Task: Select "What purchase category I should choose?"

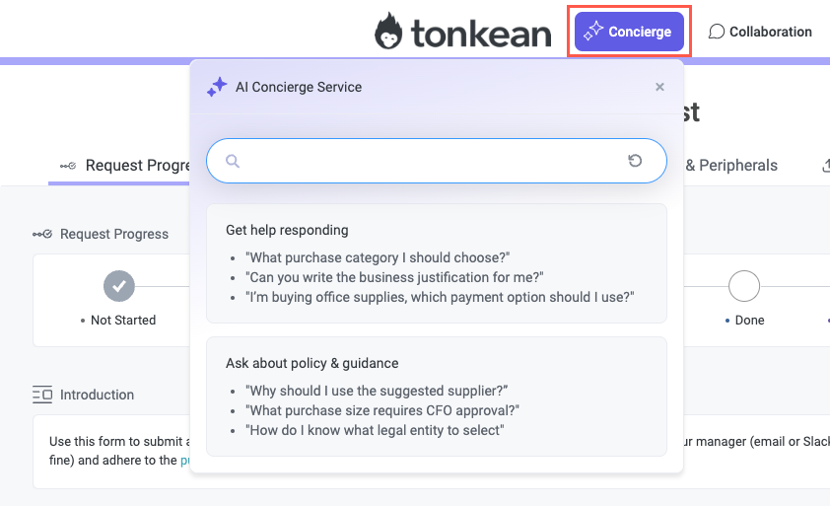Action: point(378,258)
